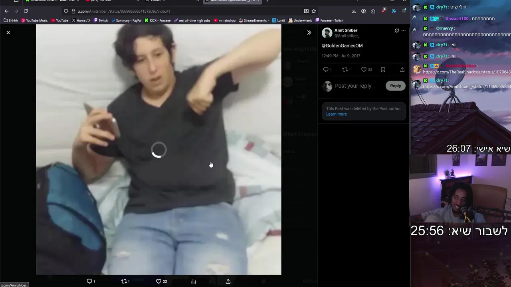Click the Amit Shiber display name
Screen dimensions: 511x287
(x=346, y=30)
